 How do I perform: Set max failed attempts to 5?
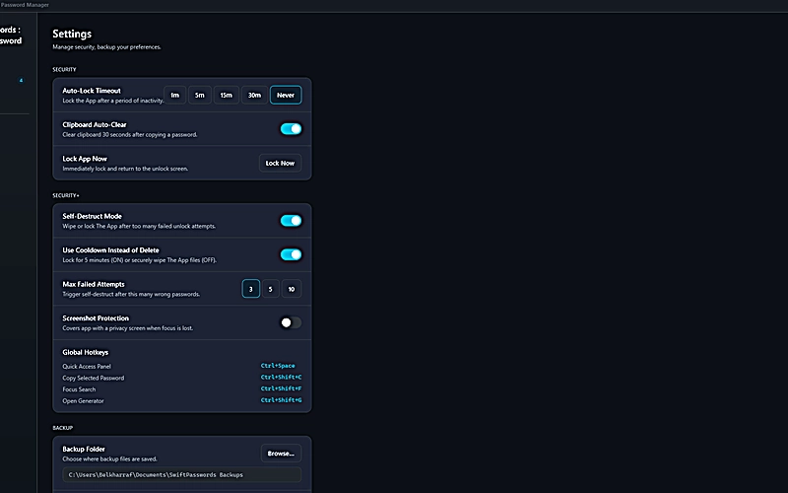pos(270,289)
